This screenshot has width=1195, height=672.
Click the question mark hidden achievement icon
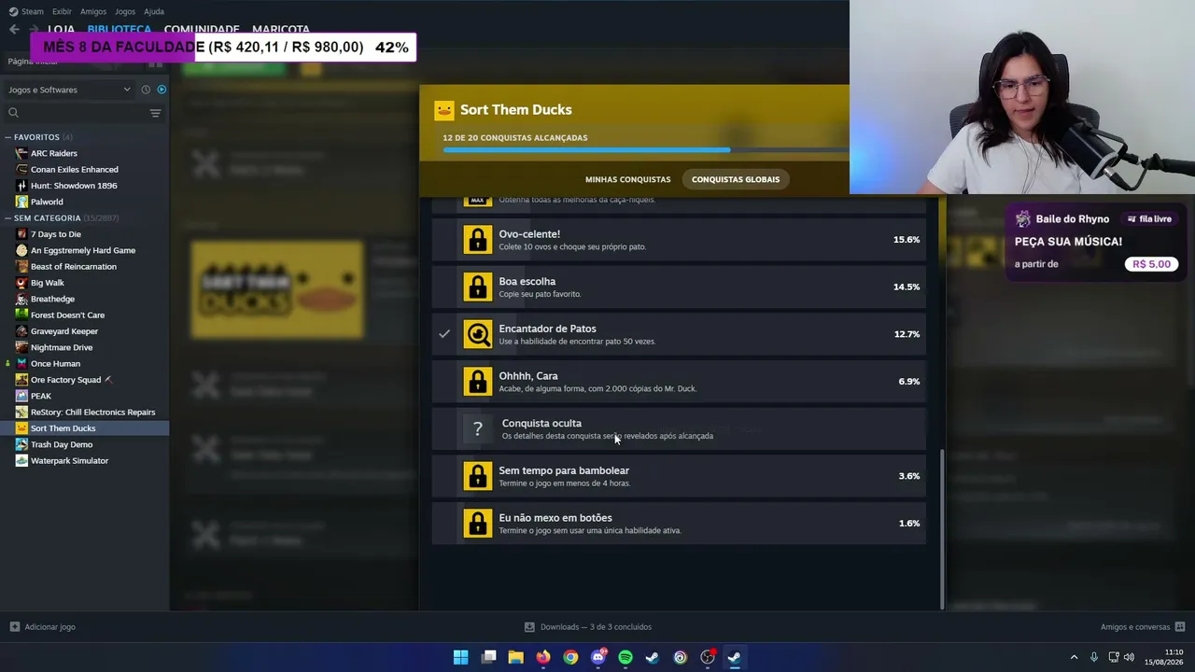(x=478, y=428)
